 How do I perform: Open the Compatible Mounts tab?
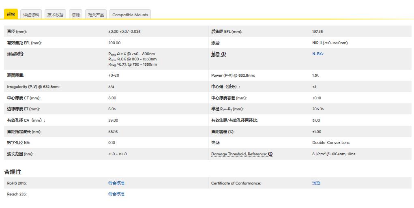coord(130,15)
